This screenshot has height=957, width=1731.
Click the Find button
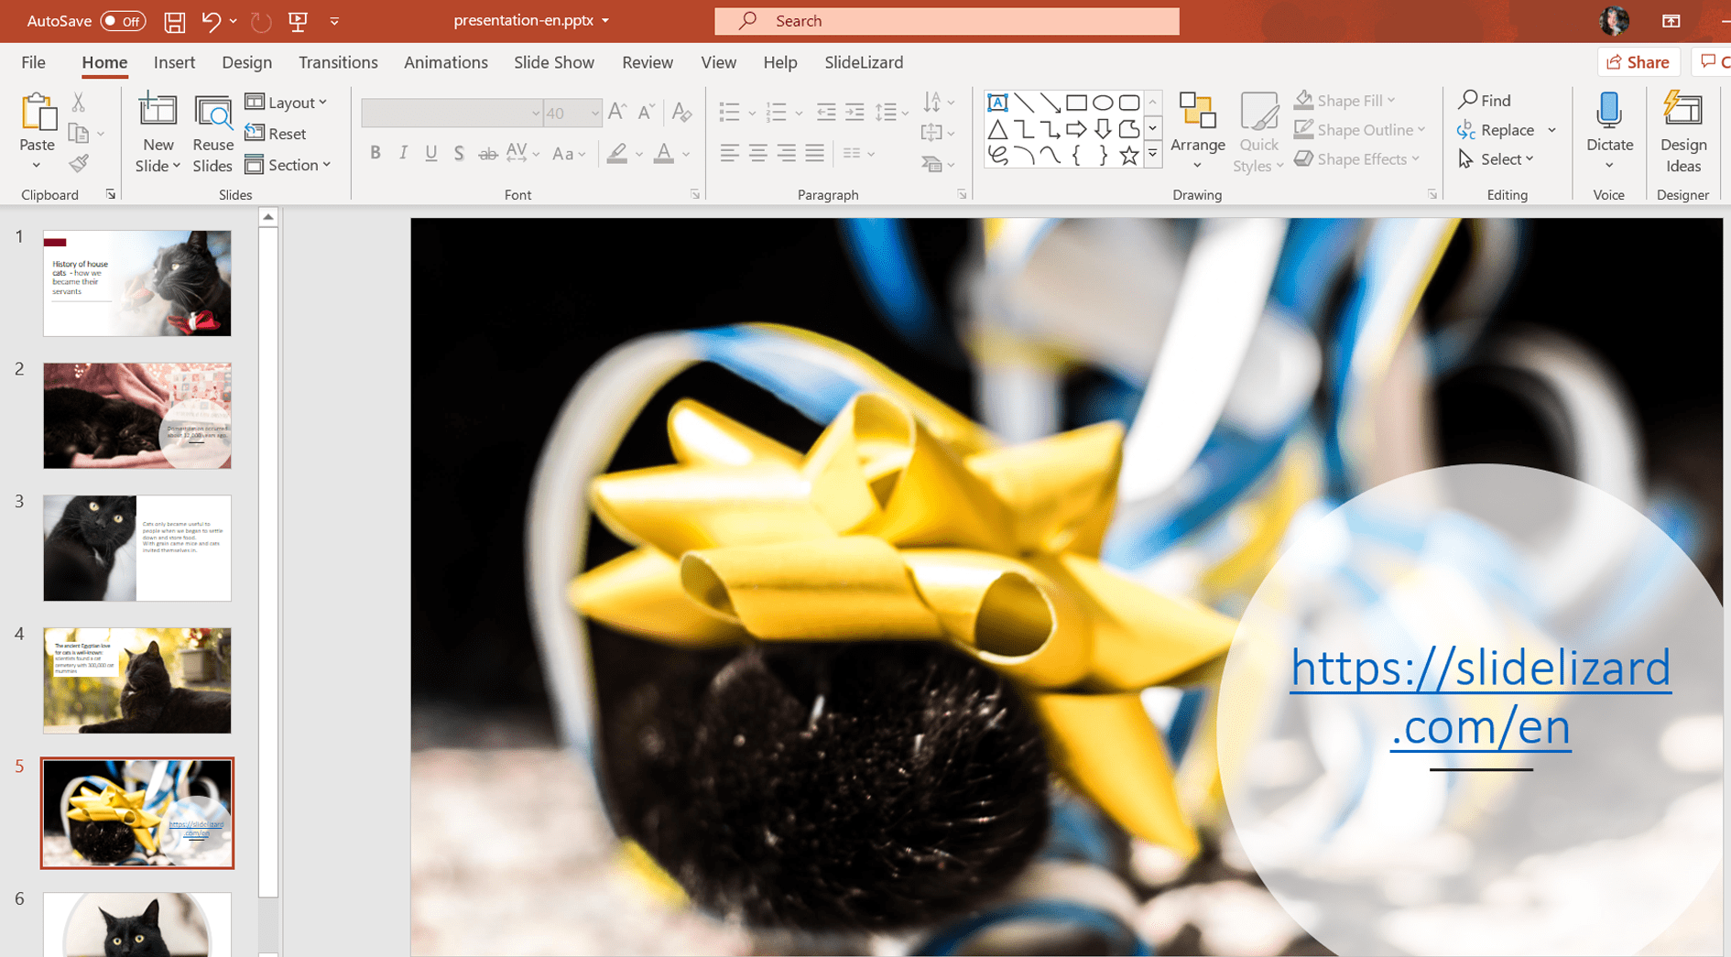(1485, 101)
